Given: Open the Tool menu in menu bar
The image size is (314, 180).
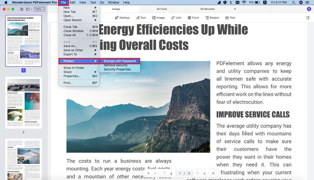Looking at the screenshot, I should [93, 2].
